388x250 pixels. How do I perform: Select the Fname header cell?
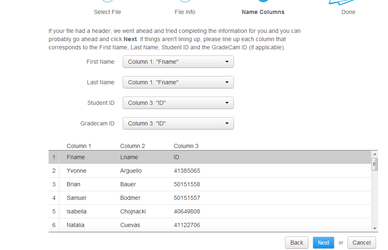coord(76,157)
